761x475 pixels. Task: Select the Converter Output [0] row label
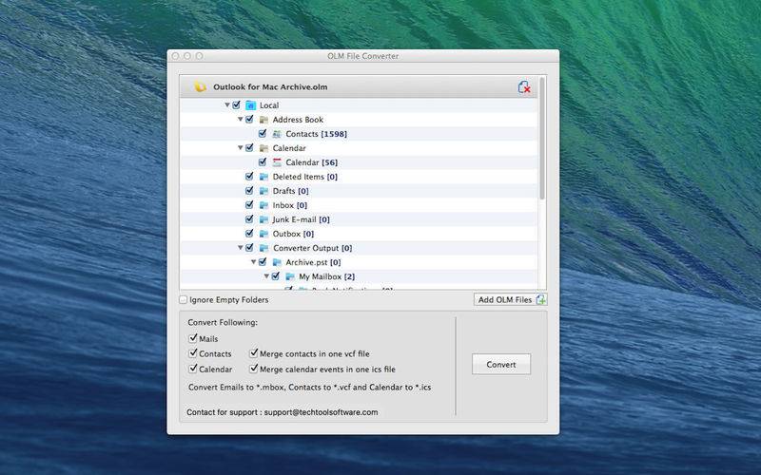click(313, 248)
